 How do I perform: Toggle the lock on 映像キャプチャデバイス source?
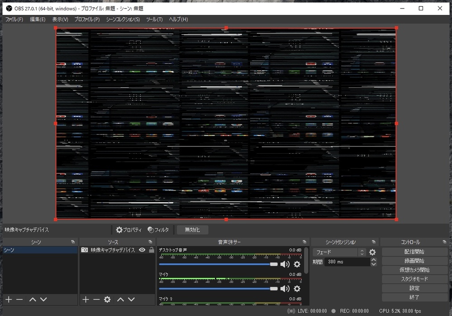[151, 250]
